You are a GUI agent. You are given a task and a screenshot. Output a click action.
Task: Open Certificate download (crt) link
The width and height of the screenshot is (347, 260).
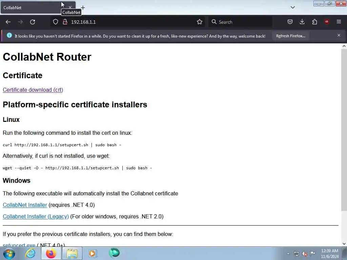click(x=33, y=90)
